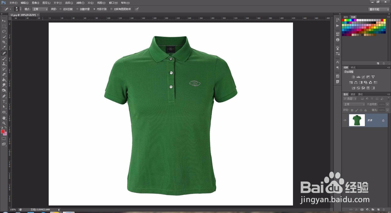Image resolution: width=391 pixels, height=213 pixels.
Task: Click the foreground red color swatch
Action: [x=3, y=131]
